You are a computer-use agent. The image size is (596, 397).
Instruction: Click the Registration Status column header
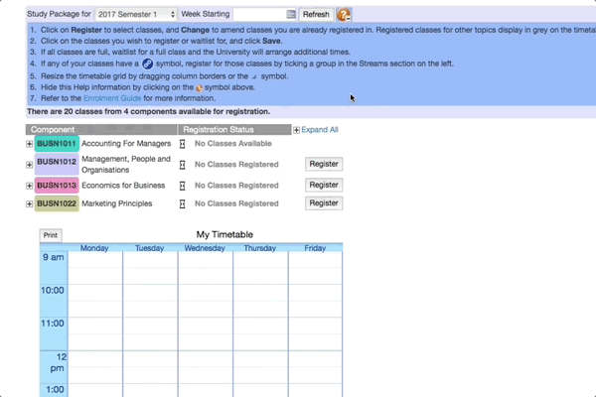(x=234, y=130)
